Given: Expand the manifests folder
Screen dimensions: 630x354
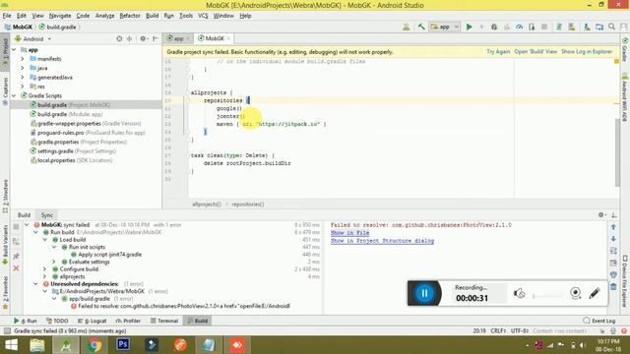Looking at the screenshot, I should click(x=23, y=59).
